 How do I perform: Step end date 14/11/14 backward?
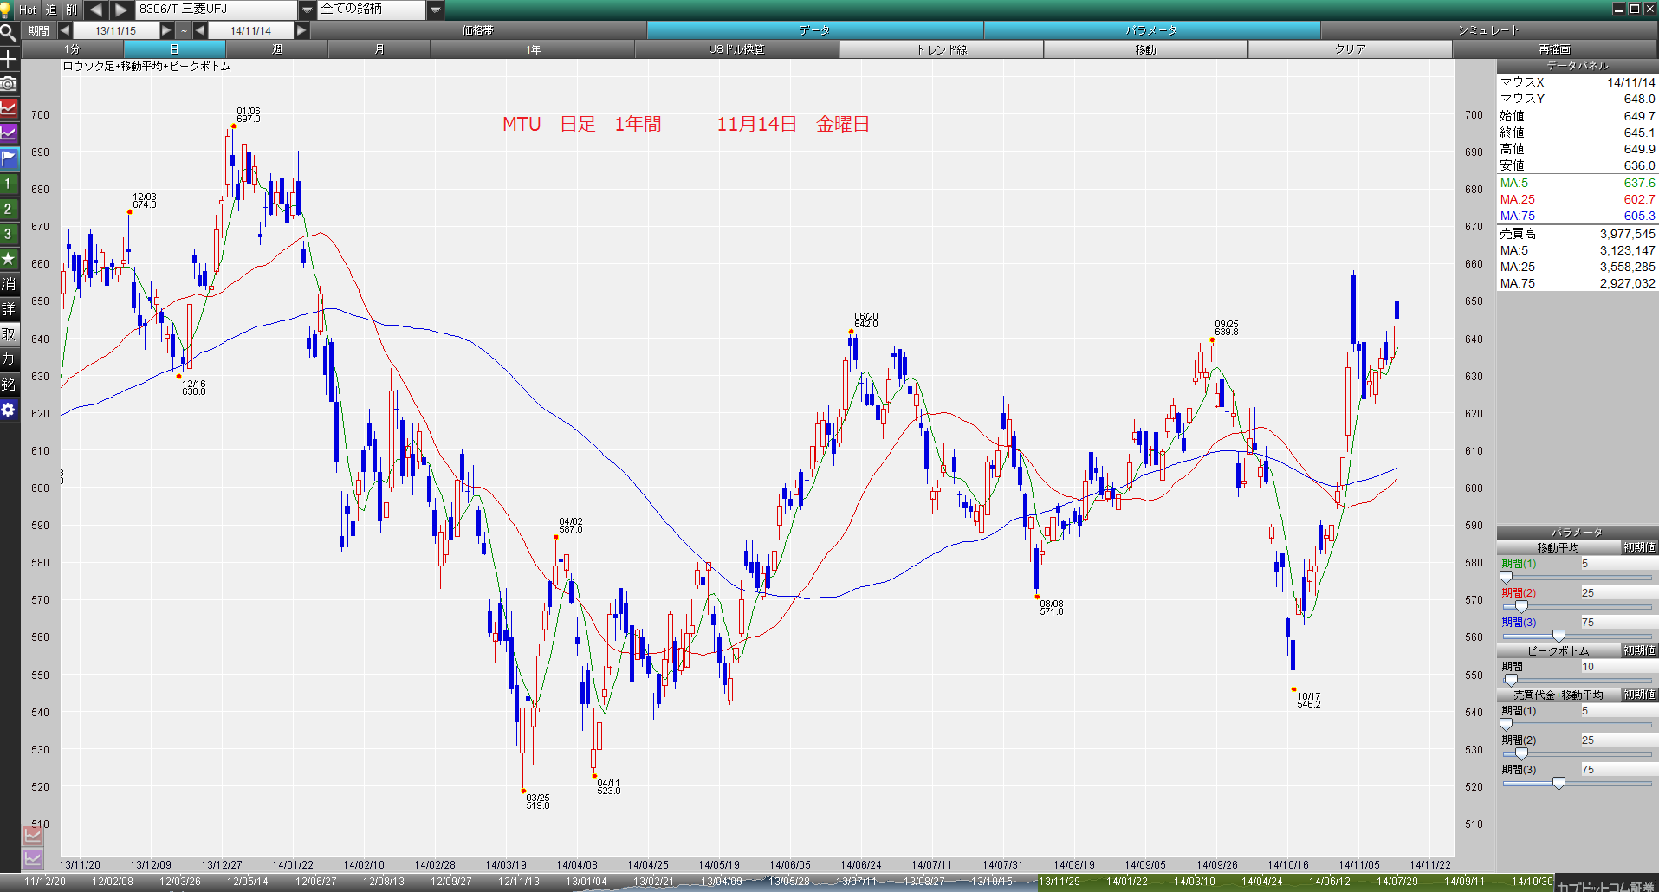click(x=200, y=30)
